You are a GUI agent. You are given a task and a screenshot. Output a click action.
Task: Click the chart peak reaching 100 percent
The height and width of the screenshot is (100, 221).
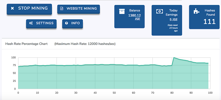tap(174, 57)
